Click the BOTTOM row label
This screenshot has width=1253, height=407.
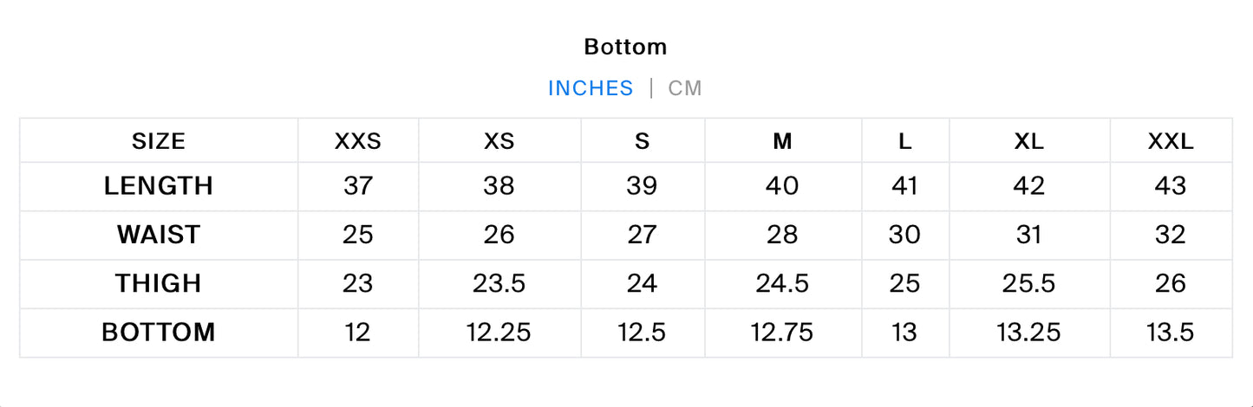point(159,333)
